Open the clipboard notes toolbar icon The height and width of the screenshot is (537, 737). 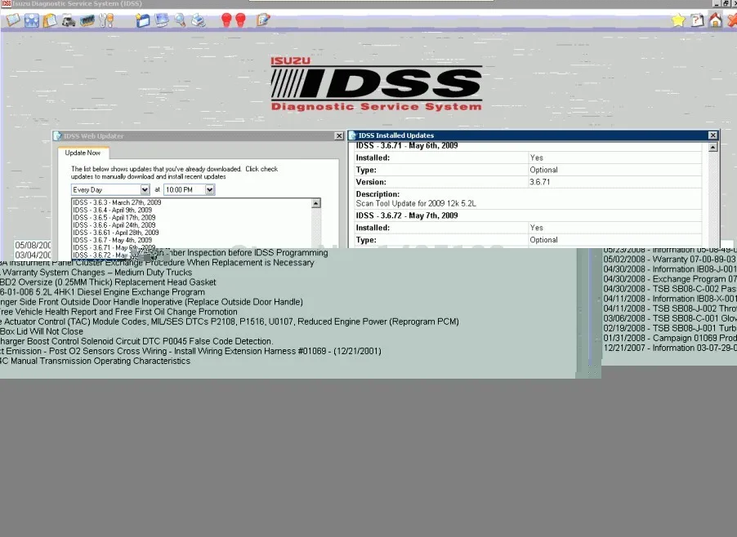[50, 20]
